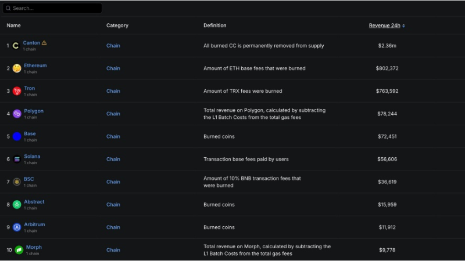Click the sort arrow next to Revenue 24h
The image size is (465, 261).
[404, 26]
